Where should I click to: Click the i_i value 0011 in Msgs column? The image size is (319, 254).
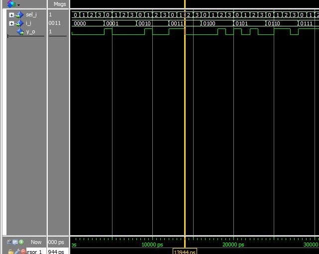click(55, 23)
